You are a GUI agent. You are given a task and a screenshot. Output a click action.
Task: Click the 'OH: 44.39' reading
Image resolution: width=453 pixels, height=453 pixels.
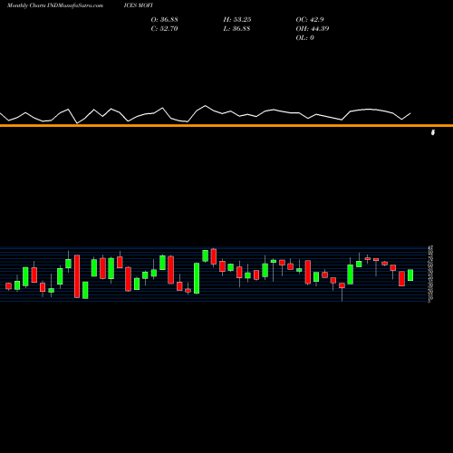(x=313, y=28)
